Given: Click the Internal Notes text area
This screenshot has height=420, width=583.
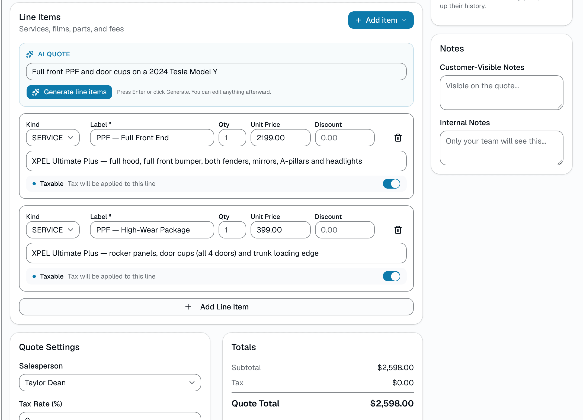Looking at the screenshot, I should 501,148.
